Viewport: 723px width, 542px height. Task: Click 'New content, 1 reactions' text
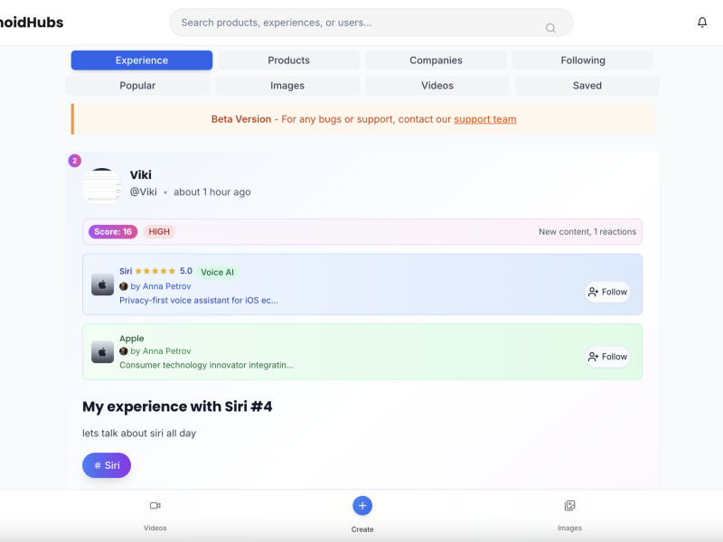click(x=587, y=232)
